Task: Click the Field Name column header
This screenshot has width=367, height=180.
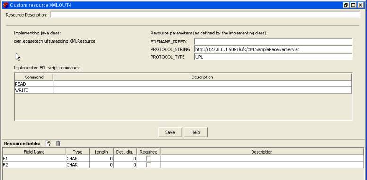Action: tap(34, 152)
